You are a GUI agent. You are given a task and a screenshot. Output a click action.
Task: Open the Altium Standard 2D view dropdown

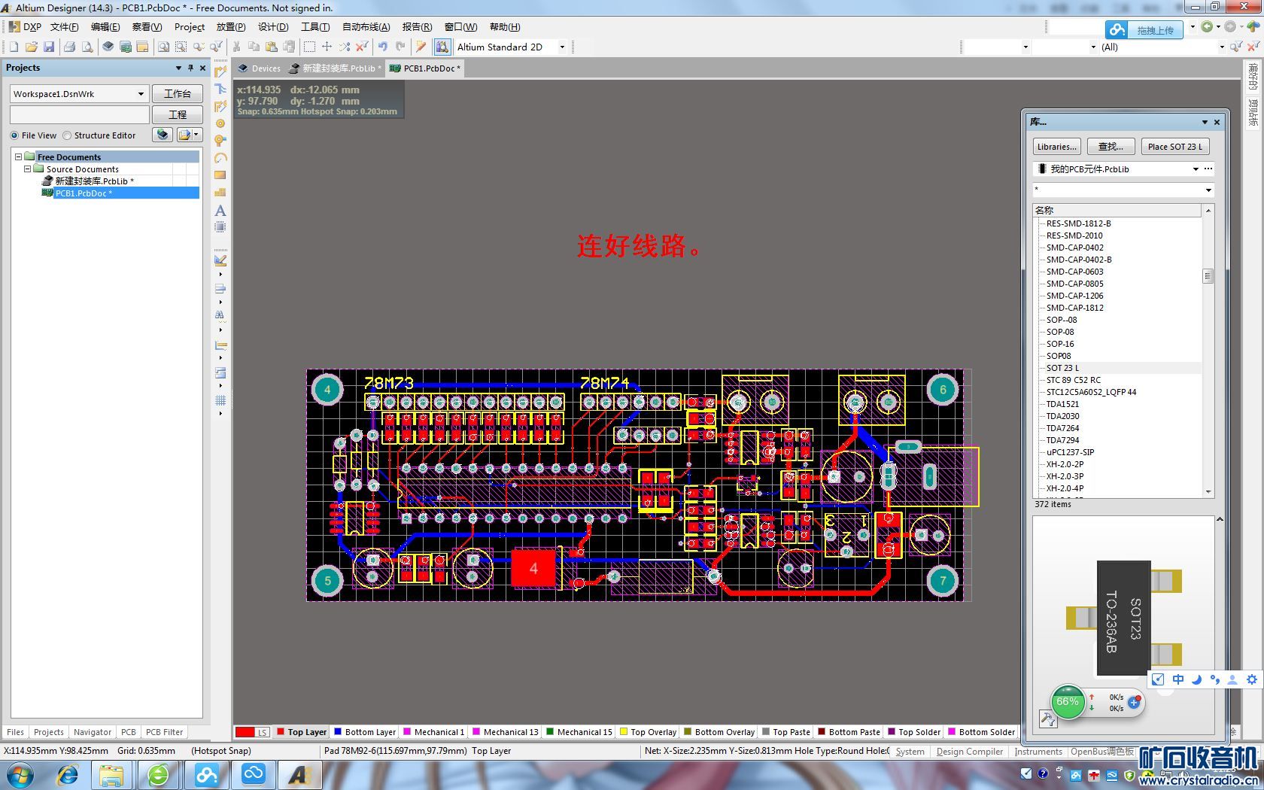tap(562, 47)
